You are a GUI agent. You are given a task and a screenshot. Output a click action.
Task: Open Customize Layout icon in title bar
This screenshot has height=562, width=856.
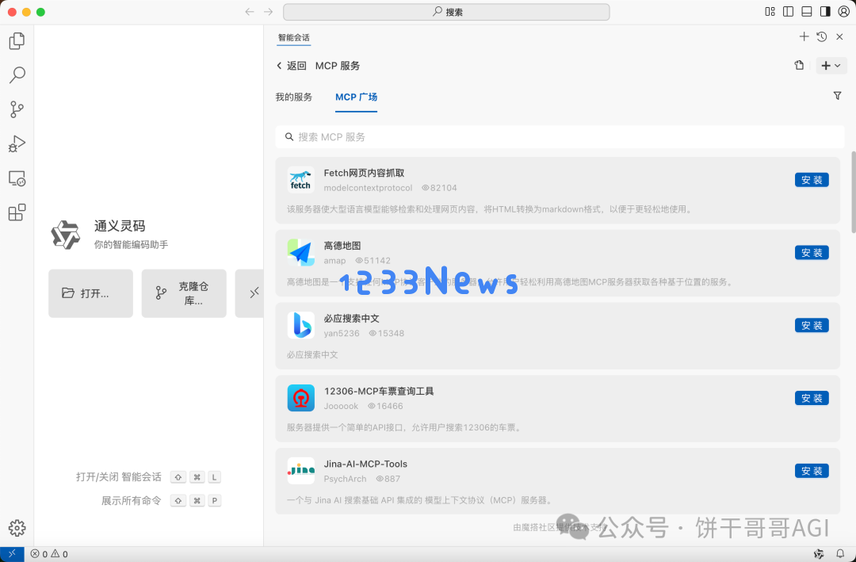point(770,11)
